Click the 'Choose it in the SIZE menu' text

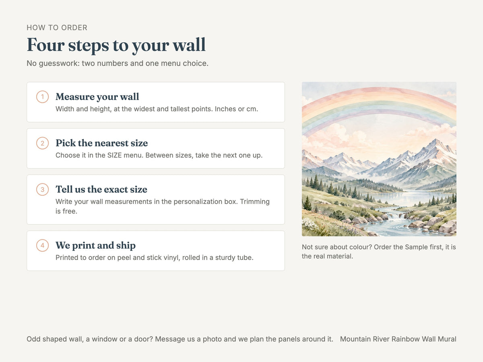coord(159,155)
